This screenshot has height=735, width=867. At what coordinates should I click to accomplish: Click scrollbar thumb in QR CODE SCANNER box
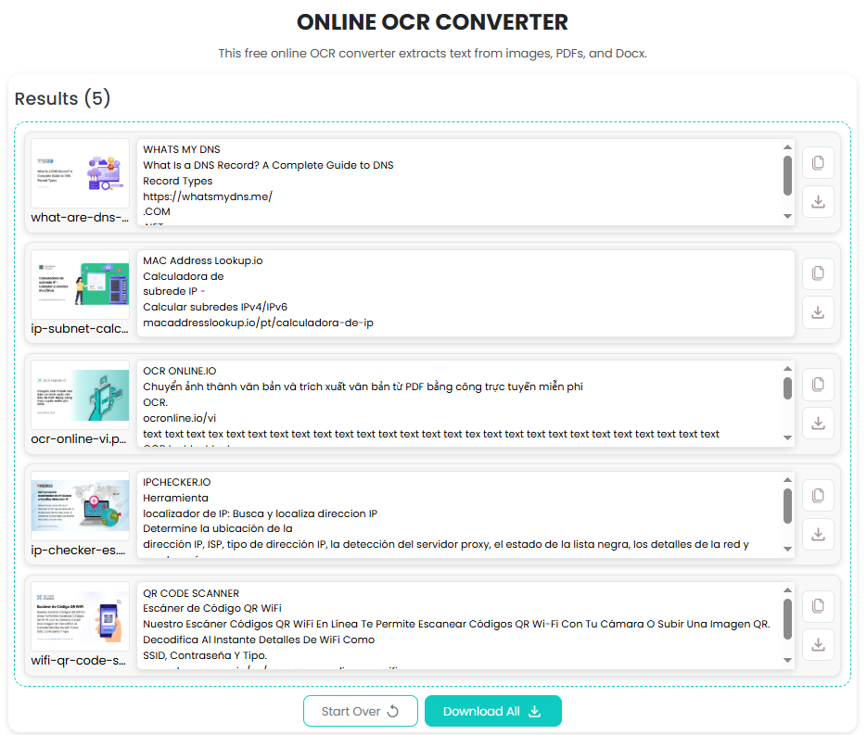click(x=787, y=619)
